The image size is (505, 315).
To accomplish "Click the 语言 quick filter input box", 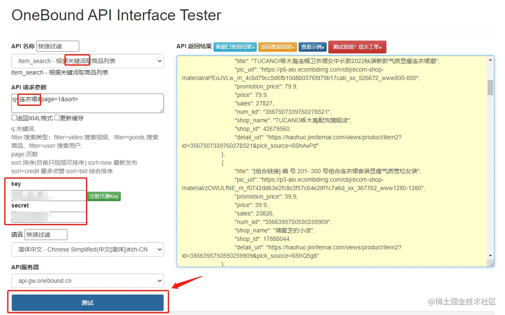I will (46, 234).
